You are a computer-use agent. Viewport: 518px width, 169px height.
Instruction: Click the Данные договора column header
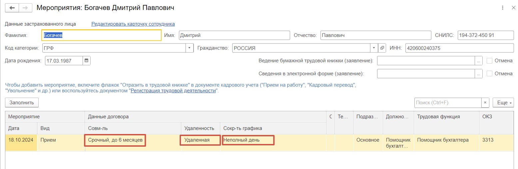click(x=206, y=117)
